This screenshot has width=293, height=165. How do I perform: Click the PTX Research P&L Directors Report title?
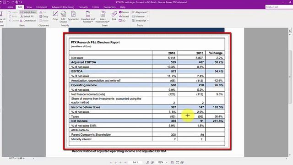(x=95, y=42)
